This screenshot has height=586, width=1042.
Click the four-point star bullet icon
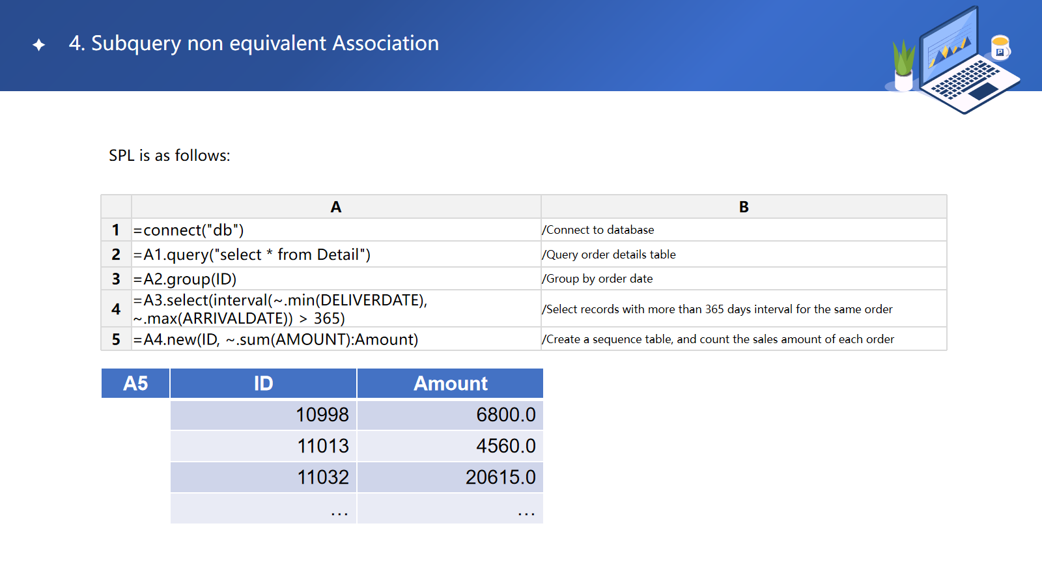[39, 44]
